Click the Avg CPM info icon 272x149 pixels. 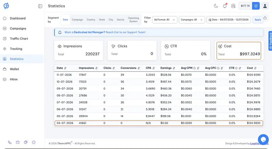click(x=195, y=68)
